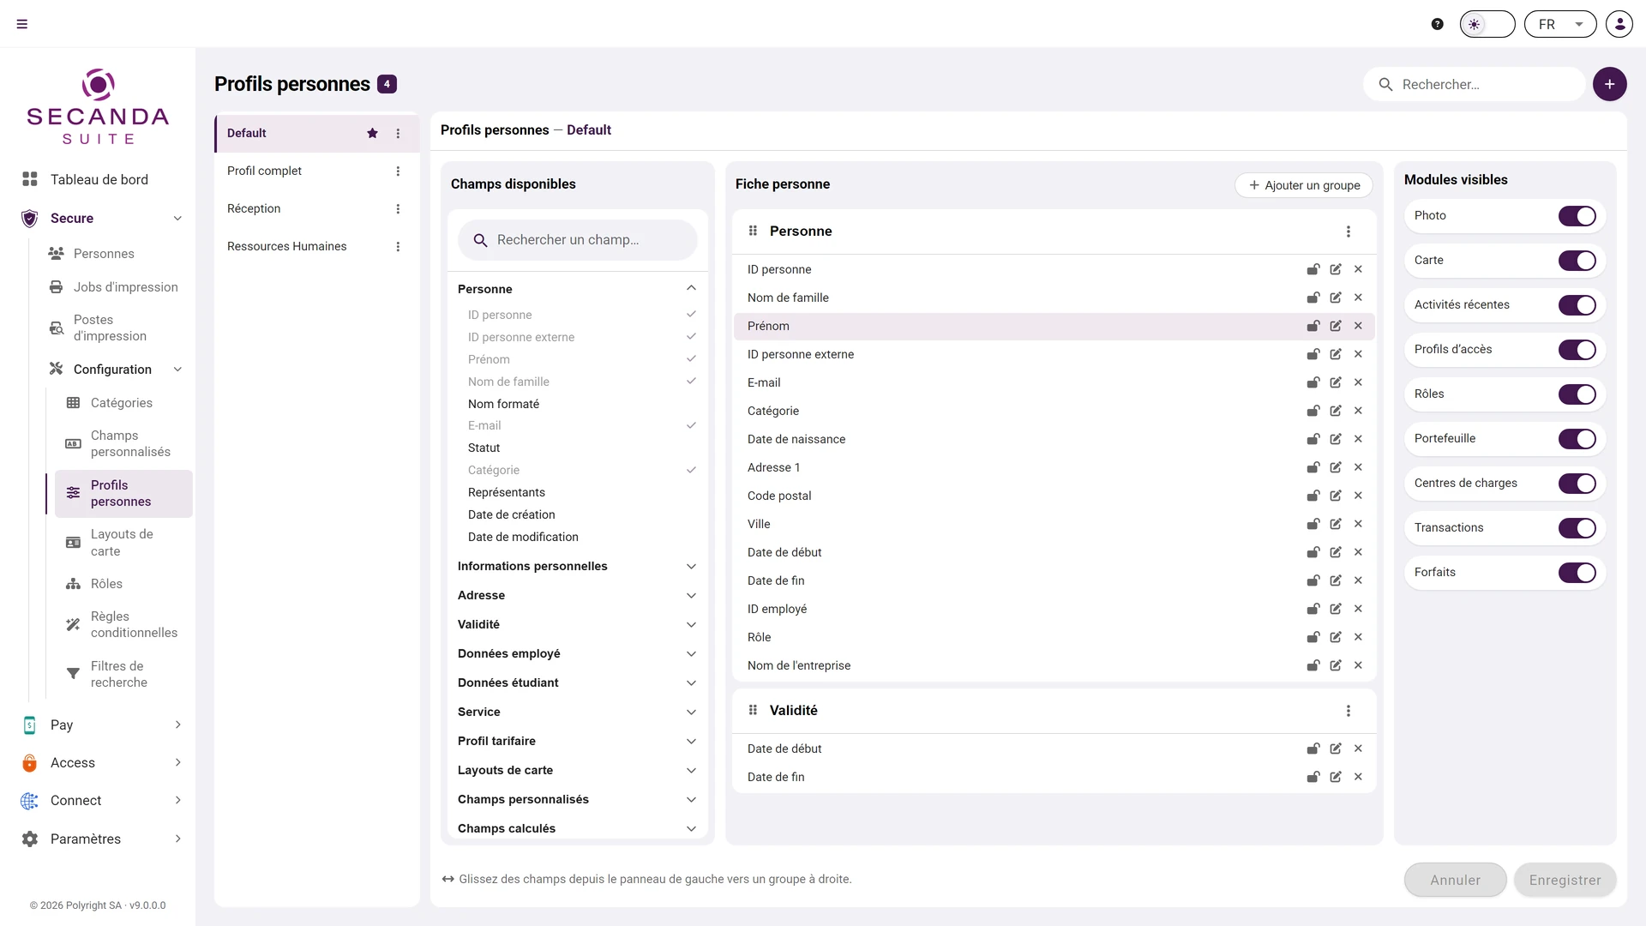
Task: Disable the Activités récentes module
Action: click(1577, 305)
